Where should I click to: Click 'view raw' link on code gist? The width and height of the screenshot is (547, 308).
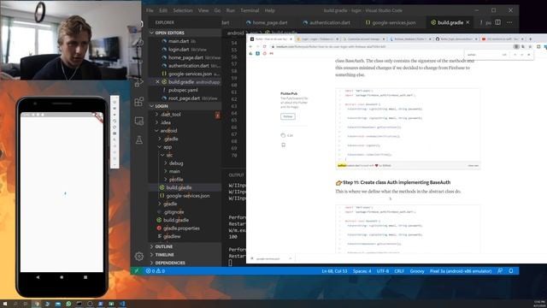click(x=473, y=165)
